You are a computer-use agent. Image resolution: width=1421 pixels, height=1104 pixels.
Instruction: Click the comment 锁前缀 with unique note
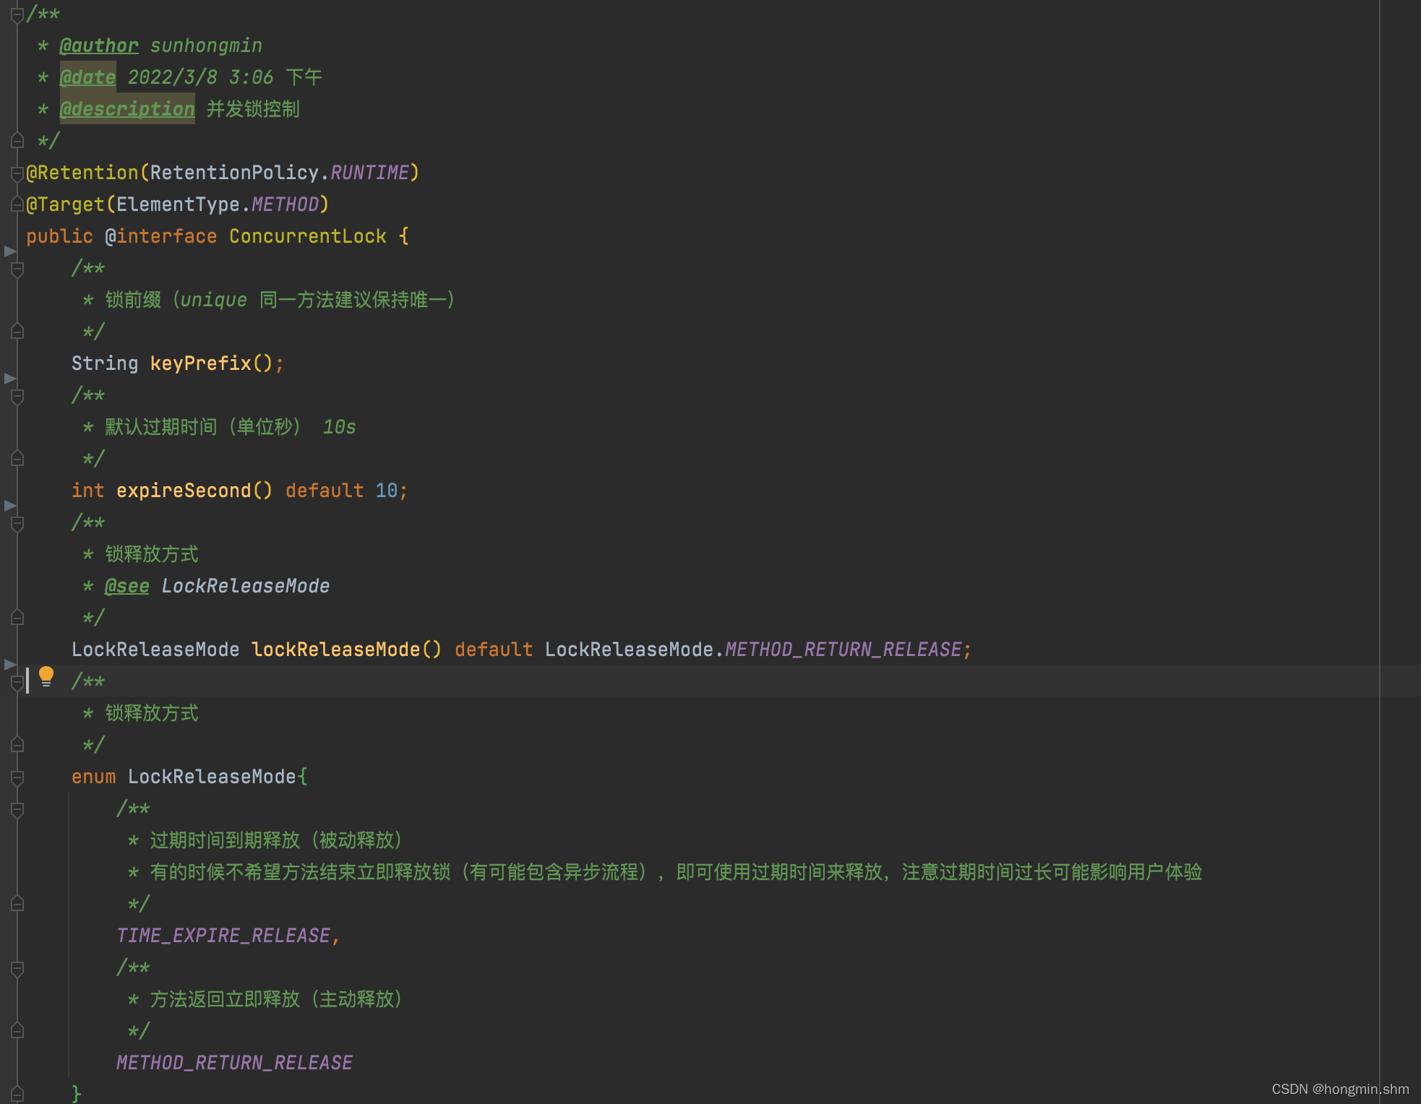pyautogui.click(x=280, y=300)
